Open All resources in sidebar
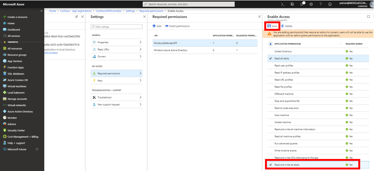This screenshot has height=171, width=374. point(15,48)
